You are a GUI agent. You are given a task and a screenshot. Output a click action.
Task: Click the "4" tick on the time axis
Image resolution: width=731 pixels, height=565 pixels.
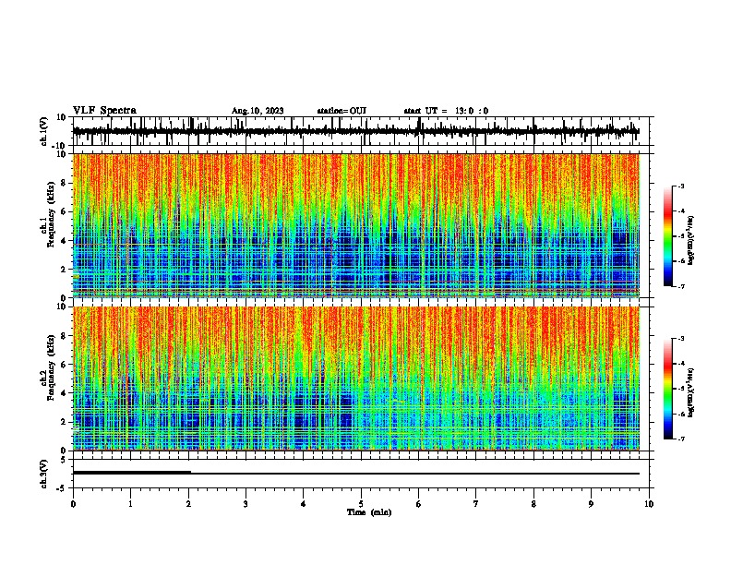coord(304,504)
